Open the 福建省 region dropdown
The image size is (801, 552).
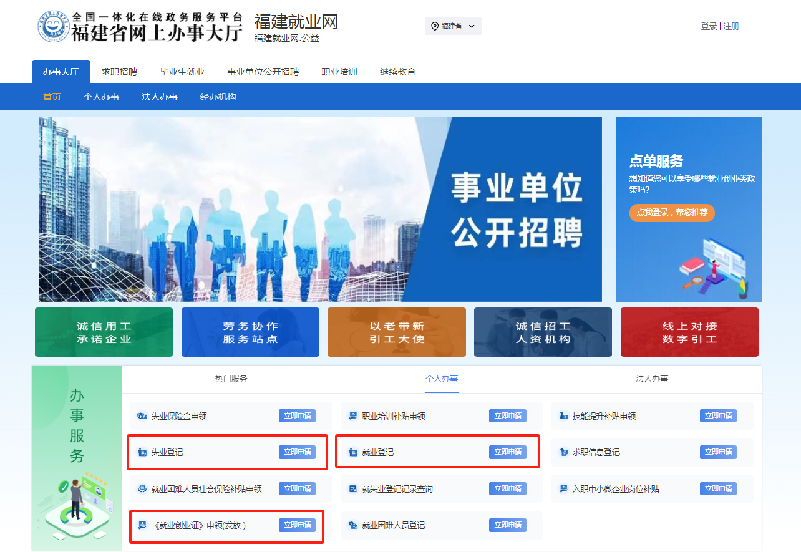point(454,26)
